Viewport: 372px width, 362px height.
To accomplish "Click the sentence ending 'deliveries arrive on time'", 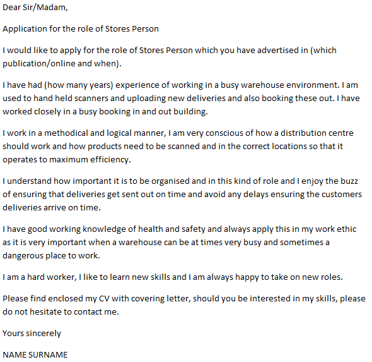I will [50, 208].
